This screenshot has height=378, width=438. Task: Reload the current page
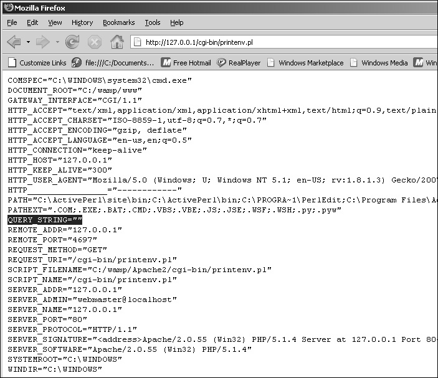pos(72,42)
